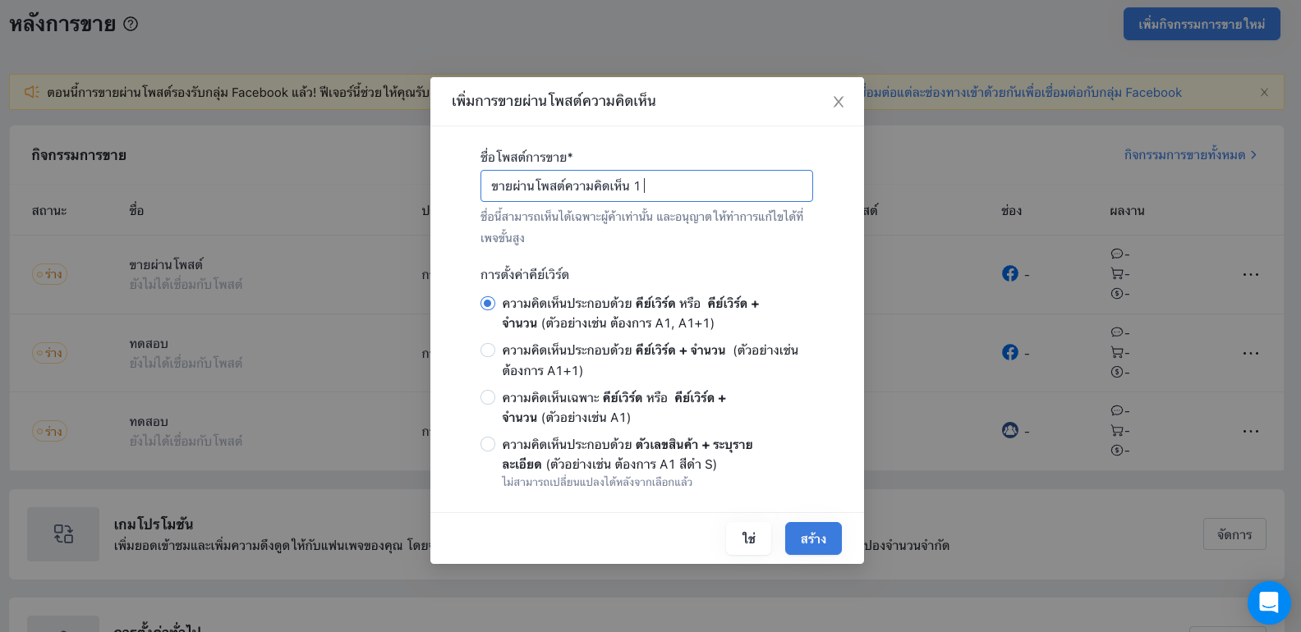Click comment count icon in ขายผ่านโพสต์ row
The height and width of the screenshot is (632, 1301).
(x=1117, y=254)
